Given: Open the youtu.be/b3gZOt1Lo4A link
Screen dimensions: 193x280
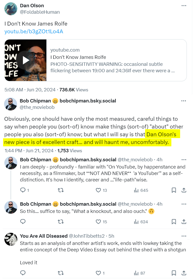Looking at the screenshot, I should pos(34,31).
